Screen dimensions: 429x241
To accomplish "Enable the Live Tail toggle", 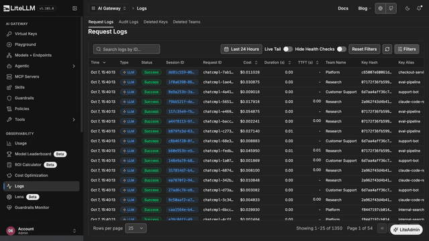I will click(288, 49).
